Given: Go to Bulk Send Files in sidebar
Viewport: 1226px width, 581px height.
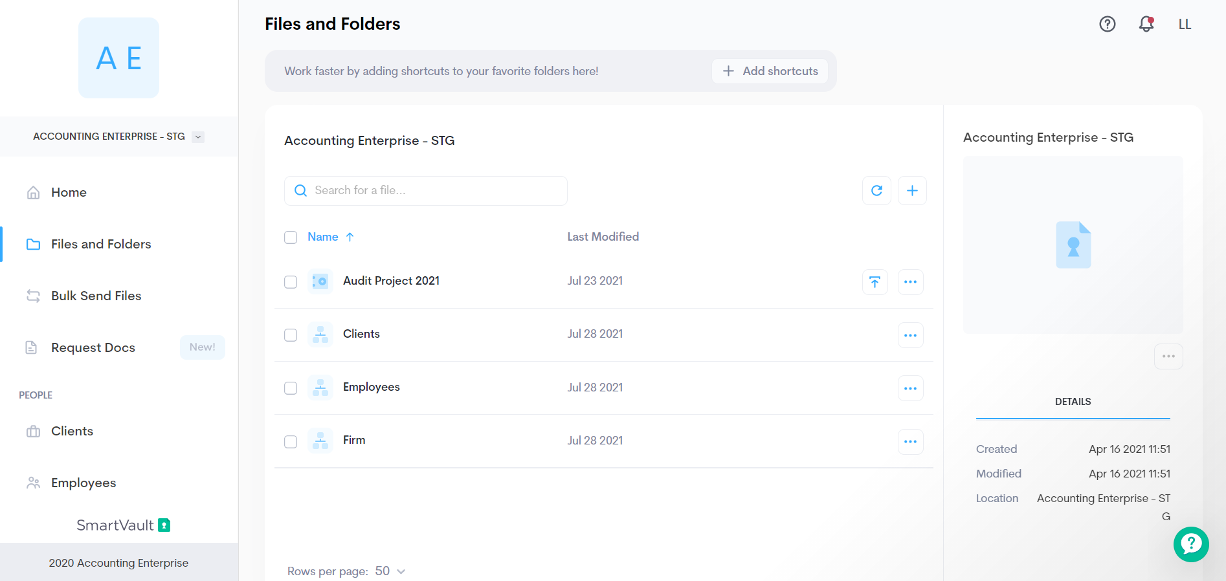Looking at the screenshot, I should pos(96,296).
